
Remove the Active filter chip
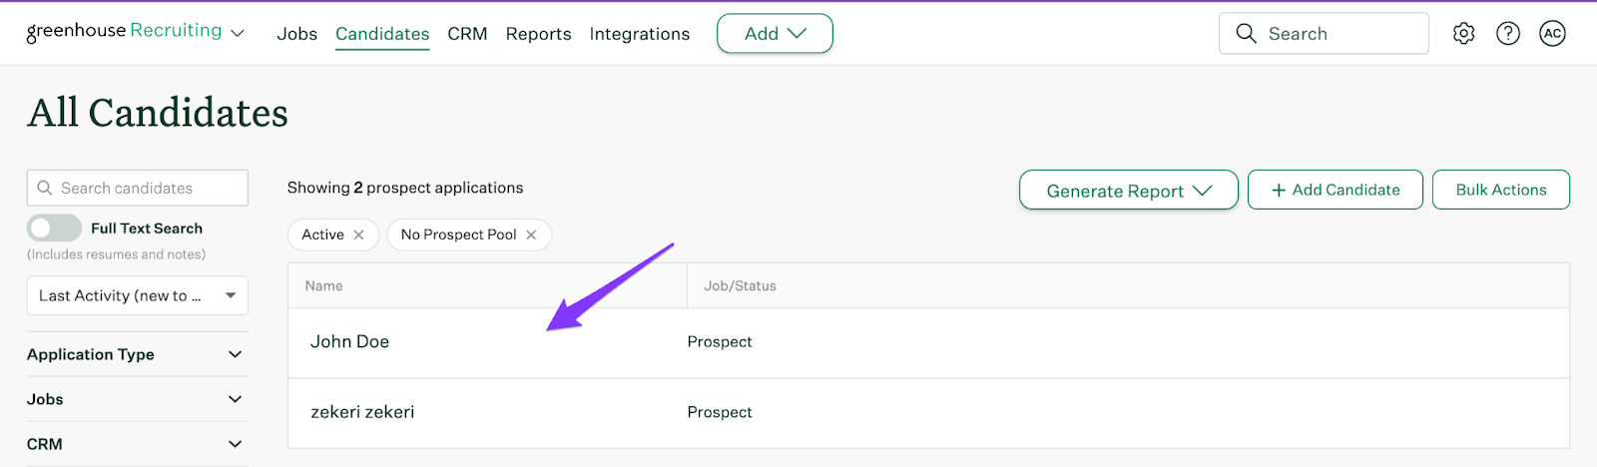(358, 234)
